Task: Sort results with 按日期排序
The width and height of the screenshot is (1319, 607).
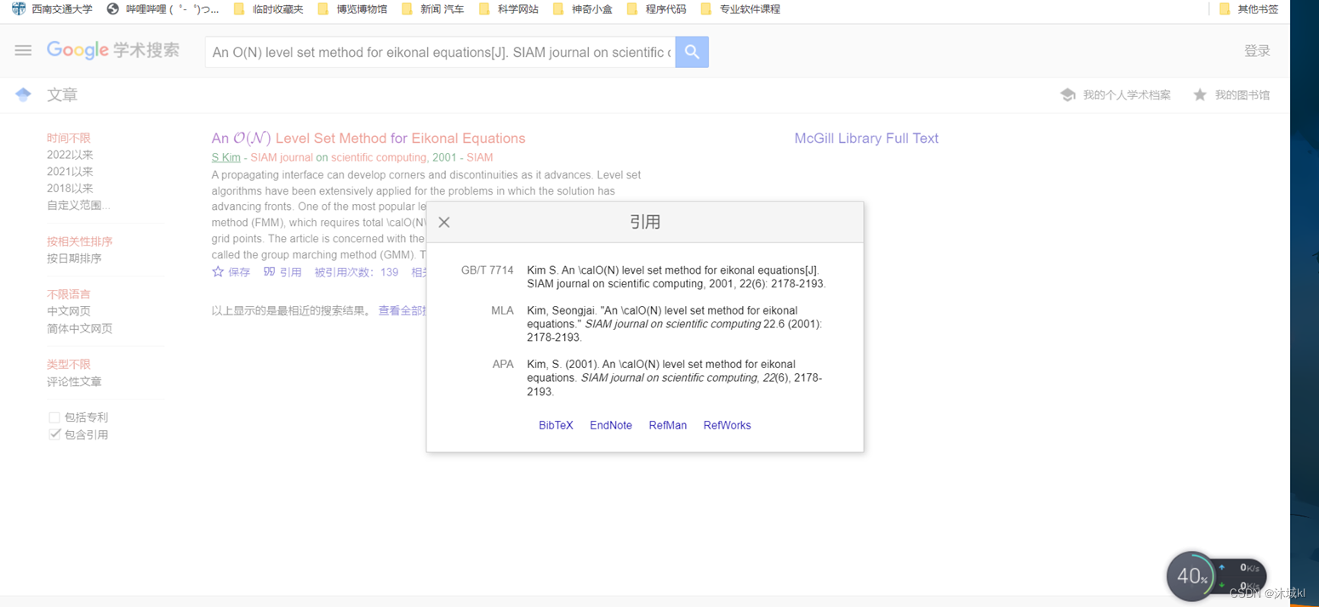Action: click(x=74, y=258)
